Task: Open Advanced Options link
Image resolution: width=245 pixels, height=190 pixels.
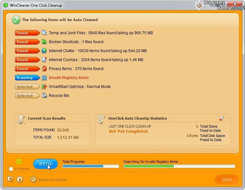Action: click(52, 180)
